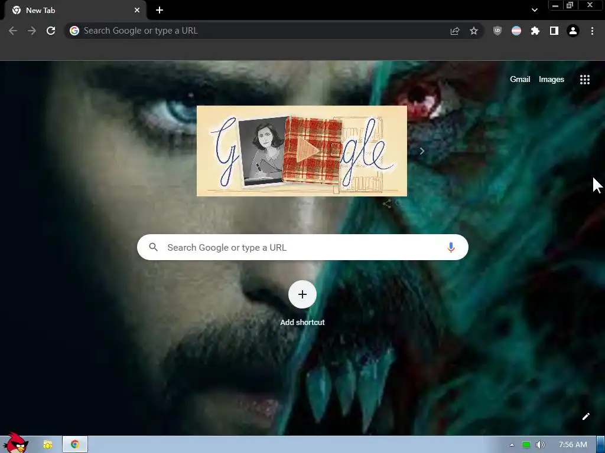The image size is (605, 453).
Task: Click the center Search Google box
Action: point(302,247)
